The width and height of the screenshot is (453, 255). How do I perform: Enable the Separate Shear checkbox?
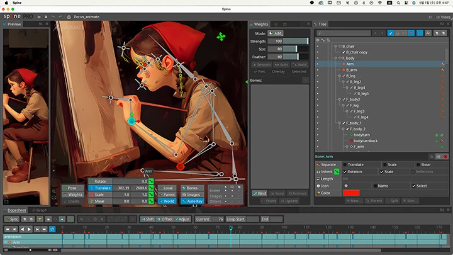tap(418, 164)
